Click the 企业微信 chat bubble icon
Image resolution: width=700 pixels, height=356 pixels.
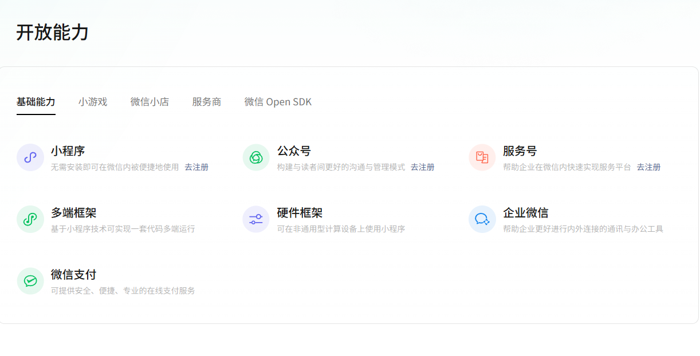(482, 219)
